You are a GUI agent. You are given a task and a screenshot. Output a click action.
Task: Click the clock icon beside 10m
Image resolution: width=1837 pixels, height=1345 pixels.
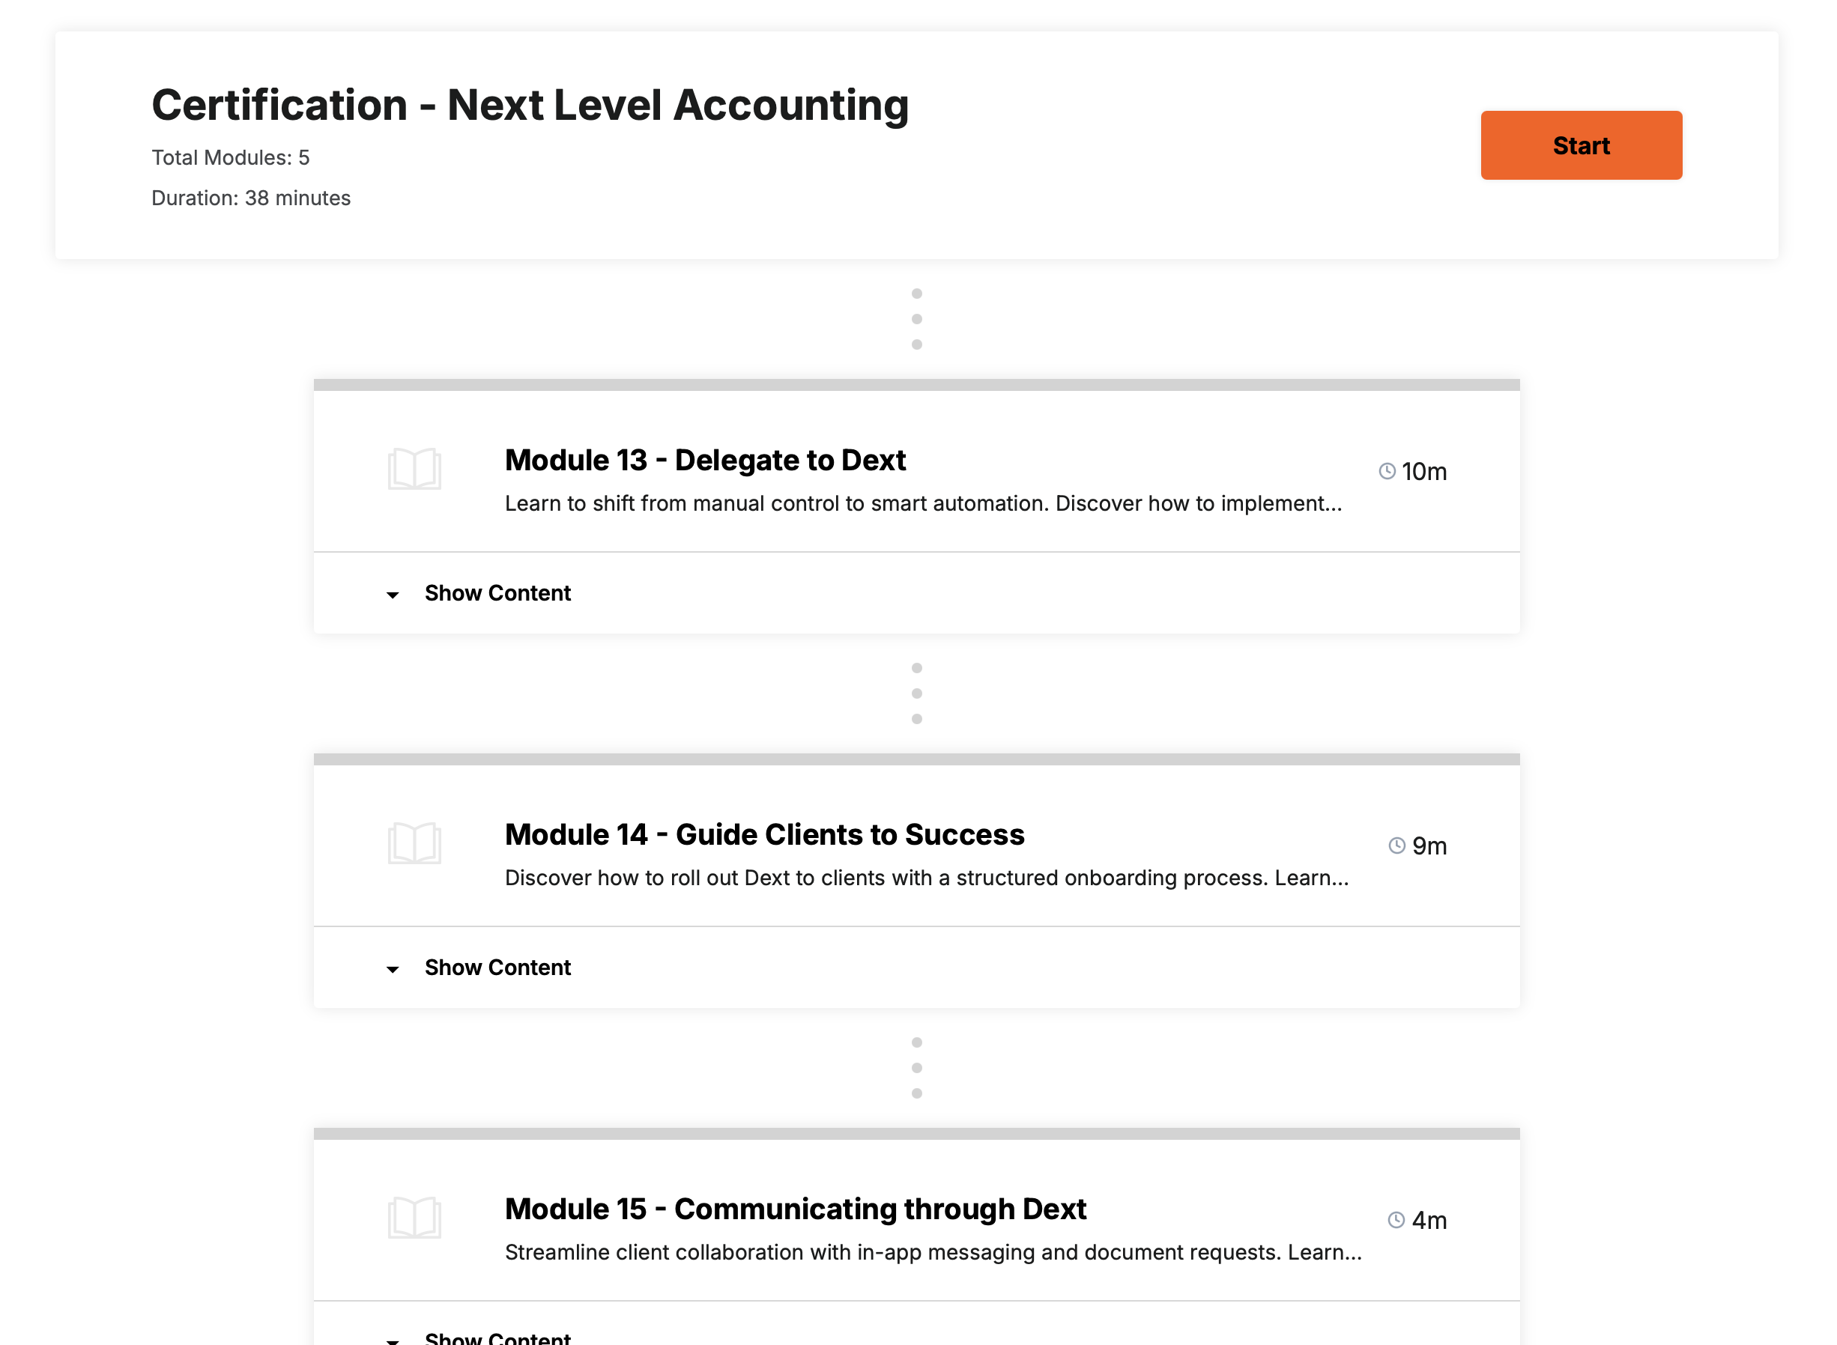pos(1387,470)
